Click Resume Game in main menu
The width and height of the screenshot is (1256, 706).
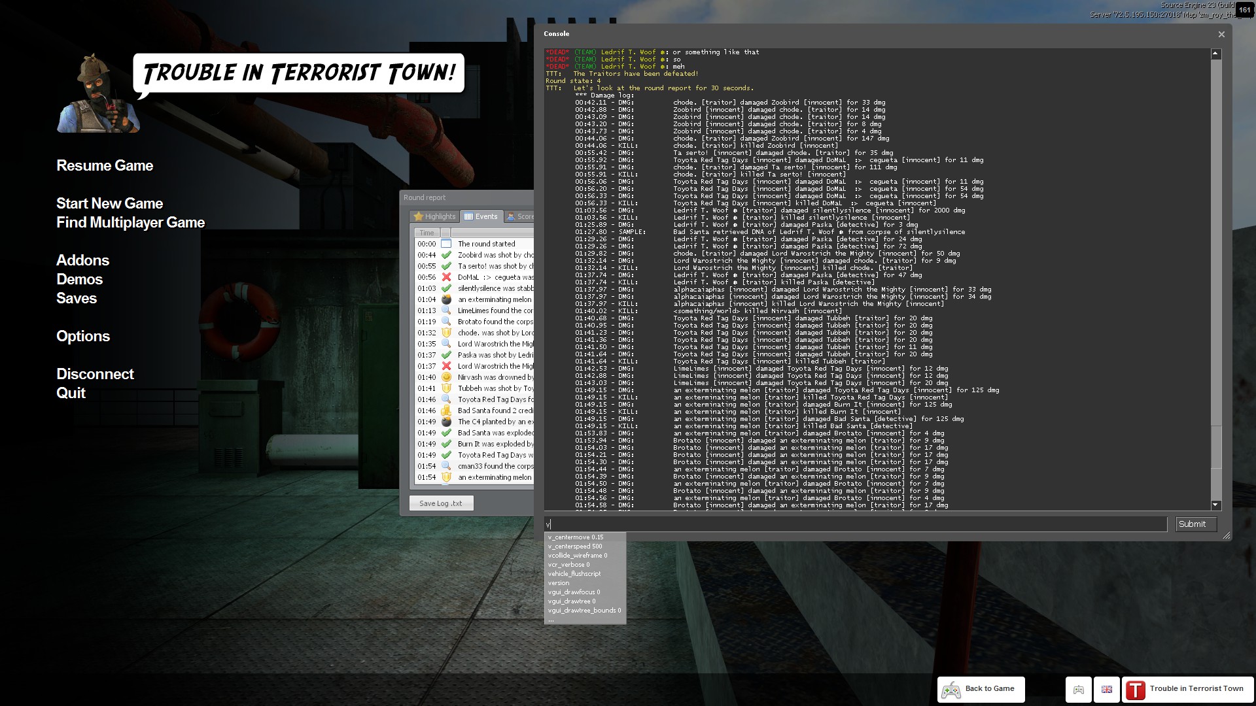[105, 166]
